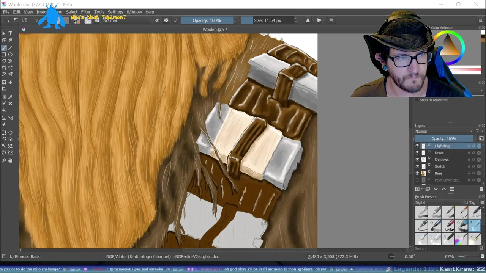Switch to the Wookie.kra document tab
Viewport: 486px width, 273px height.
[215, 30]
